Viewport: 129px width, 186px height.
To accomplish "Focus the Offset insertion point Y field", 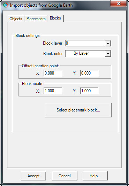I will pos(89,73).
